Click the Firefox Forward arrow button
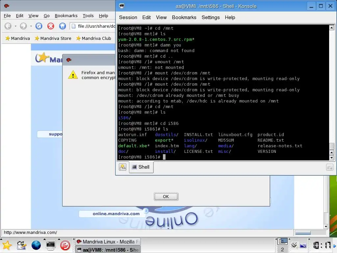This screenshot has height=253, width=337. 23,26
